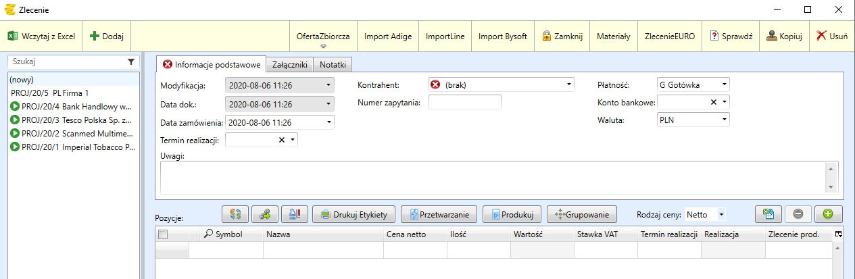Switch to the Załączniki tab

[x=289, y=64]
